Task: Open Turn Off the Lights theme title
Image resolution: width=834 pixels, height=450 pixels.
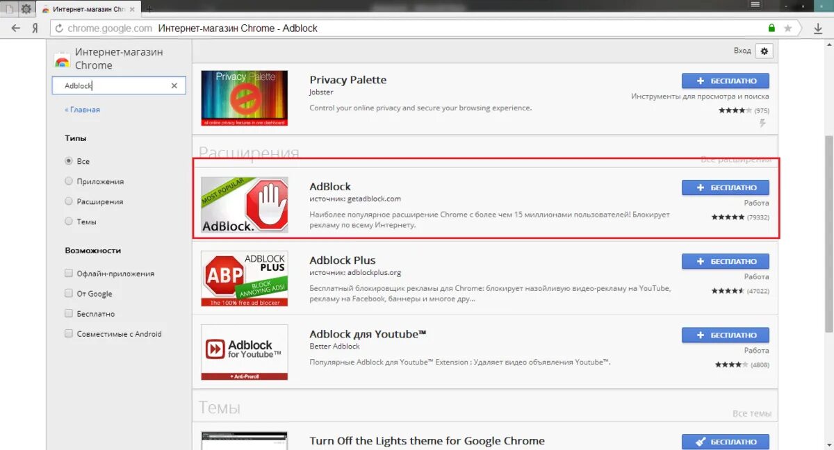Action: tap(427, 441)
